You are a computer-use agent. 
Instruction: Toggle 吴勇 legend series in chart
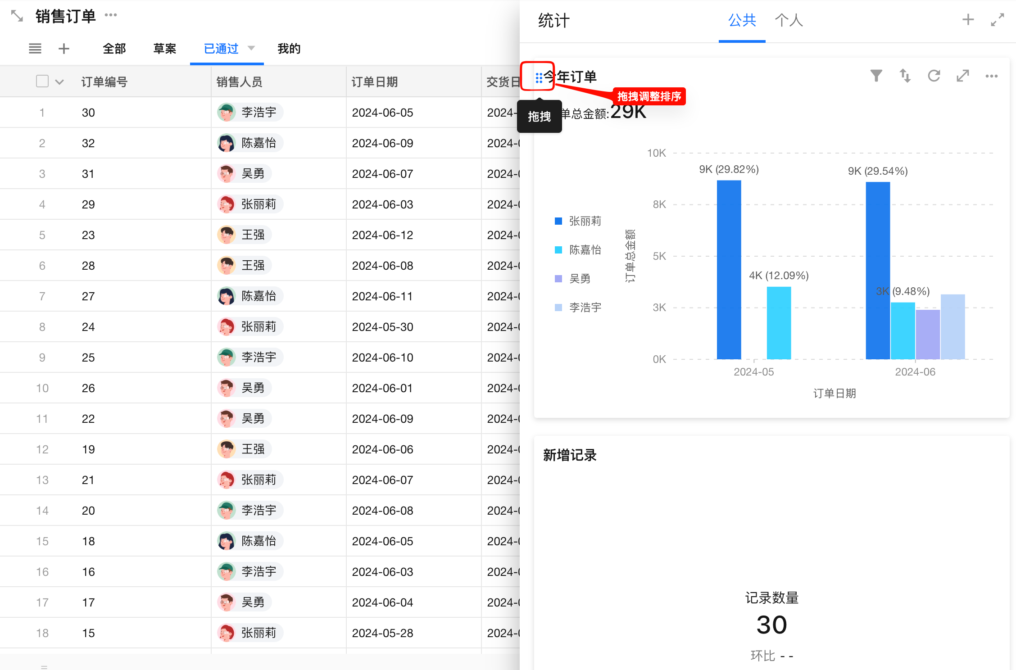pos(580,279)
